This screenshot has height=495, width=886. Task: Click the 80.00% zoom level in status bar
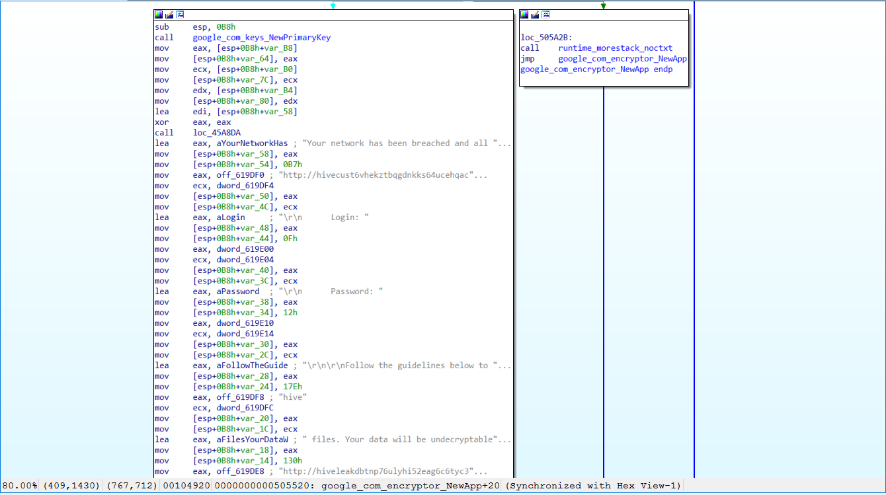coord(19,486)
